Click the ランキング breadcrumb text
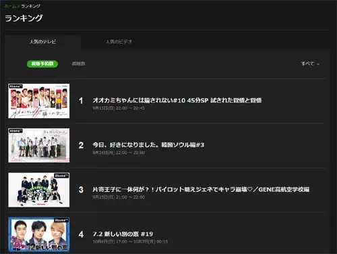The height and width of the screenshot is (254, 337). coord(31,6)
